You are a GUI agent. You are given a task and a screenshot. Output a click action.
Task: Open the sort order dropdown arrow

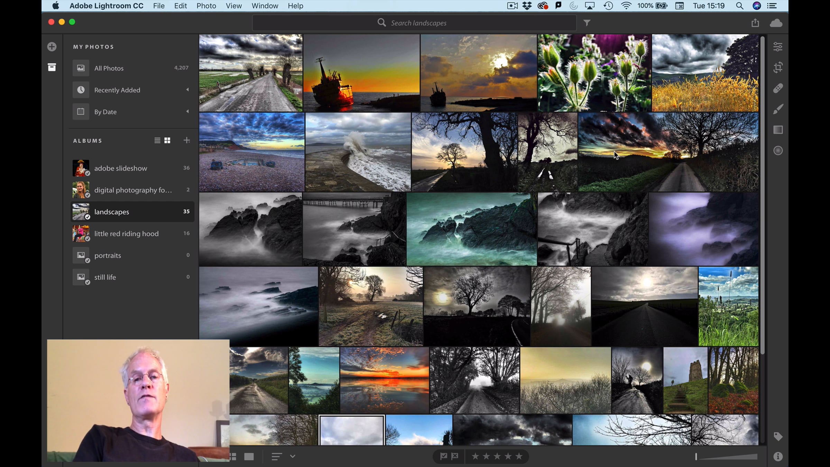(x=293, y=456)
